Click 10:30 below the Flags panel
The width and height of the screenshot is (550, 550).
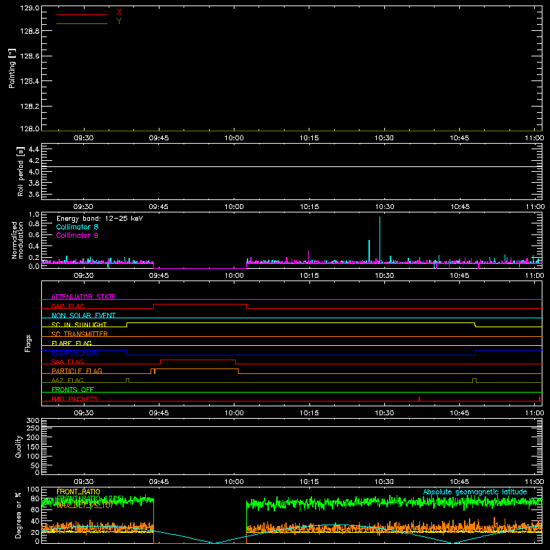pos(384,413)
